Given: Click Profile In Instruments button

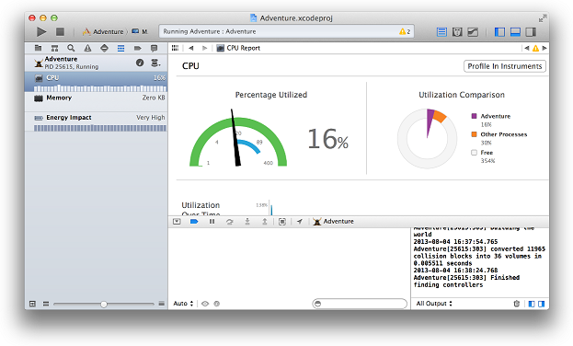Looking at the screenshot, I should 505,66.
